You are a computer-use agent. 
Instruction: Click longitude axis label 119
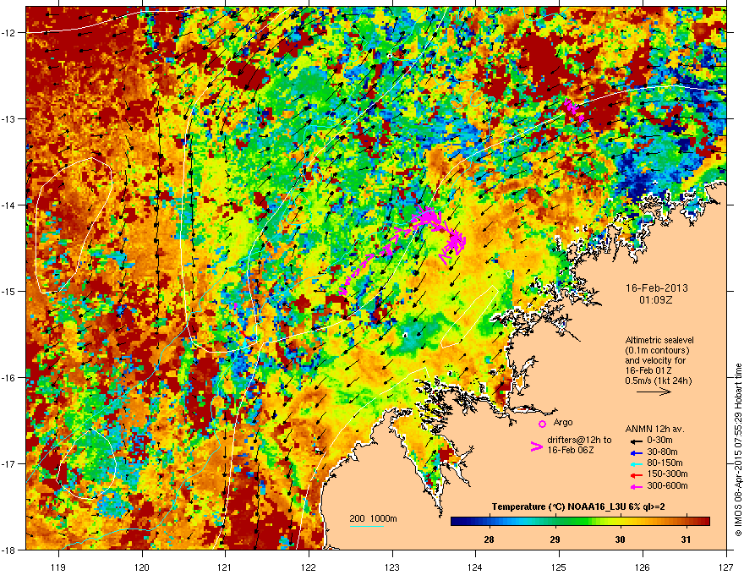(x=59, y=567)
